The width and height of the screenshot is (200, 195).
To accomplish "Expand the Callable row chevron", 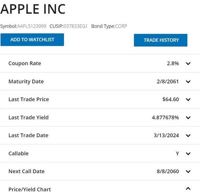I will (x=188, y=153).
